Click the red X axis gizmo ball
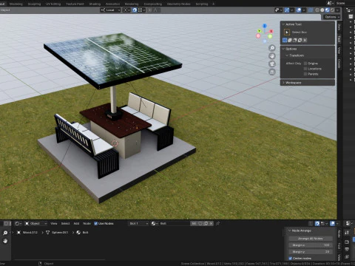 tap(271, 31)
